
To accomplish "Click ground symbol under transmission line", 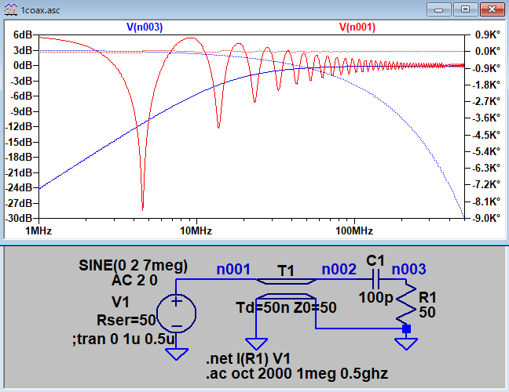I will click(x=256, y=343).
